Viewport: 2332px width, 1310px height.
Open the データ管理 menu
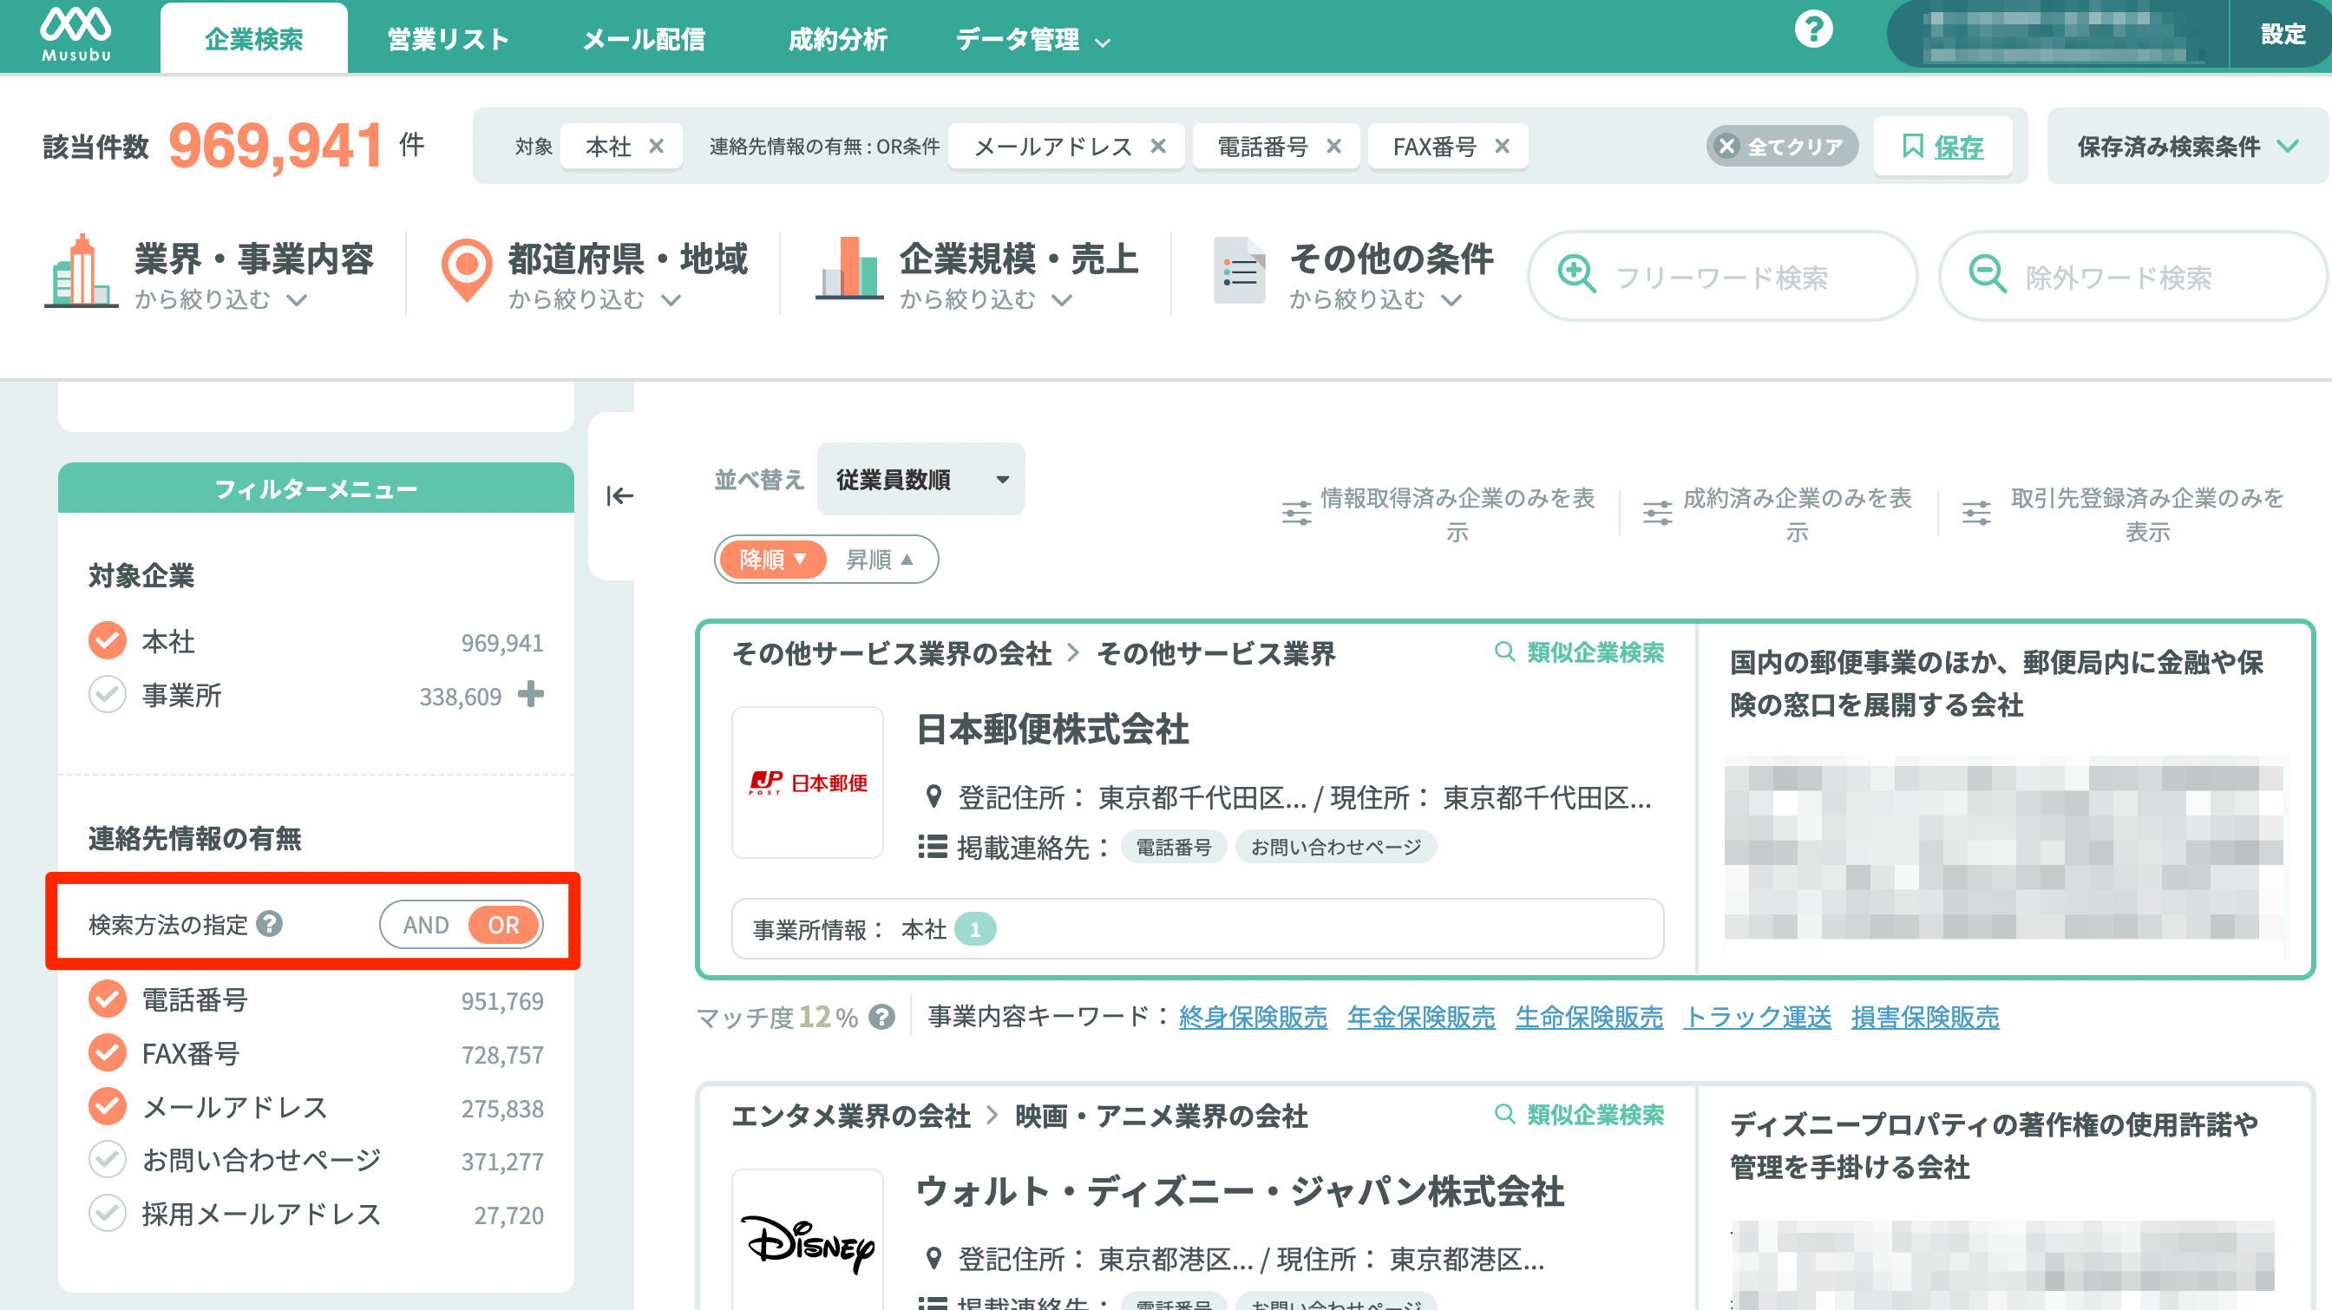1033,39
